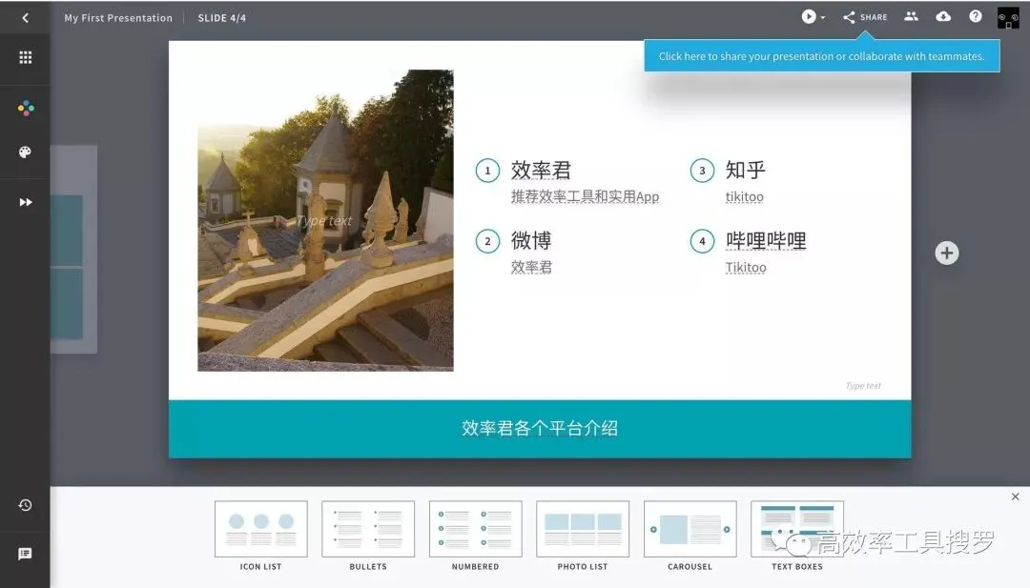The width and height of the screenshot is (1030, 588).
Task: Play the presentation
Action: pos(808,17)
